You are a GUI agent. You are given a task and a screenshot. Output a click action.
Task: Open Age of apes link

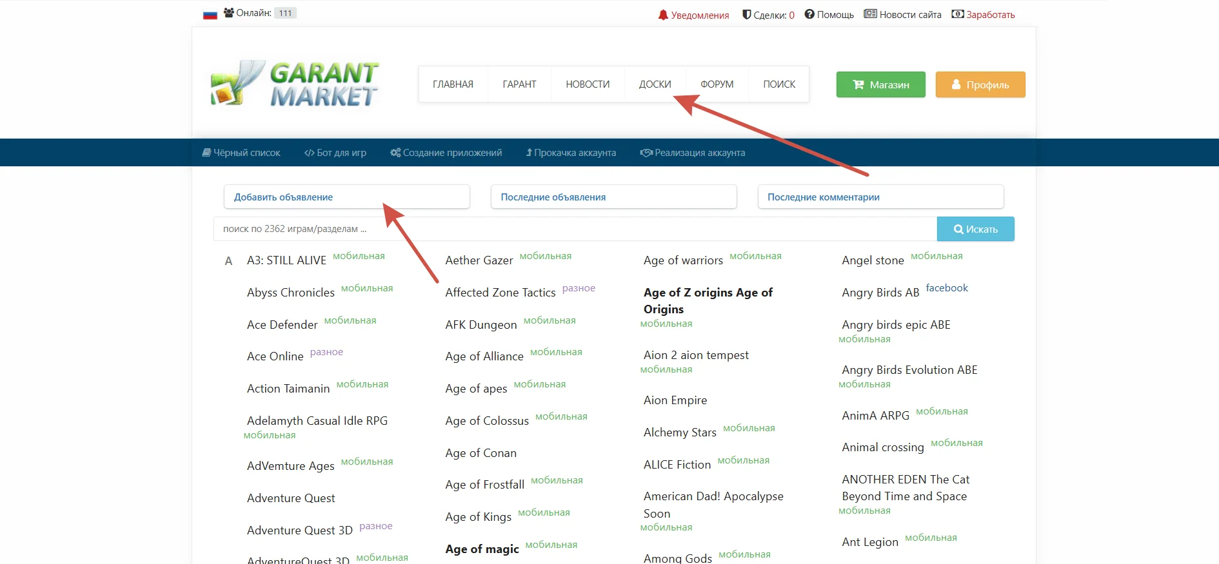click(476, 389)
